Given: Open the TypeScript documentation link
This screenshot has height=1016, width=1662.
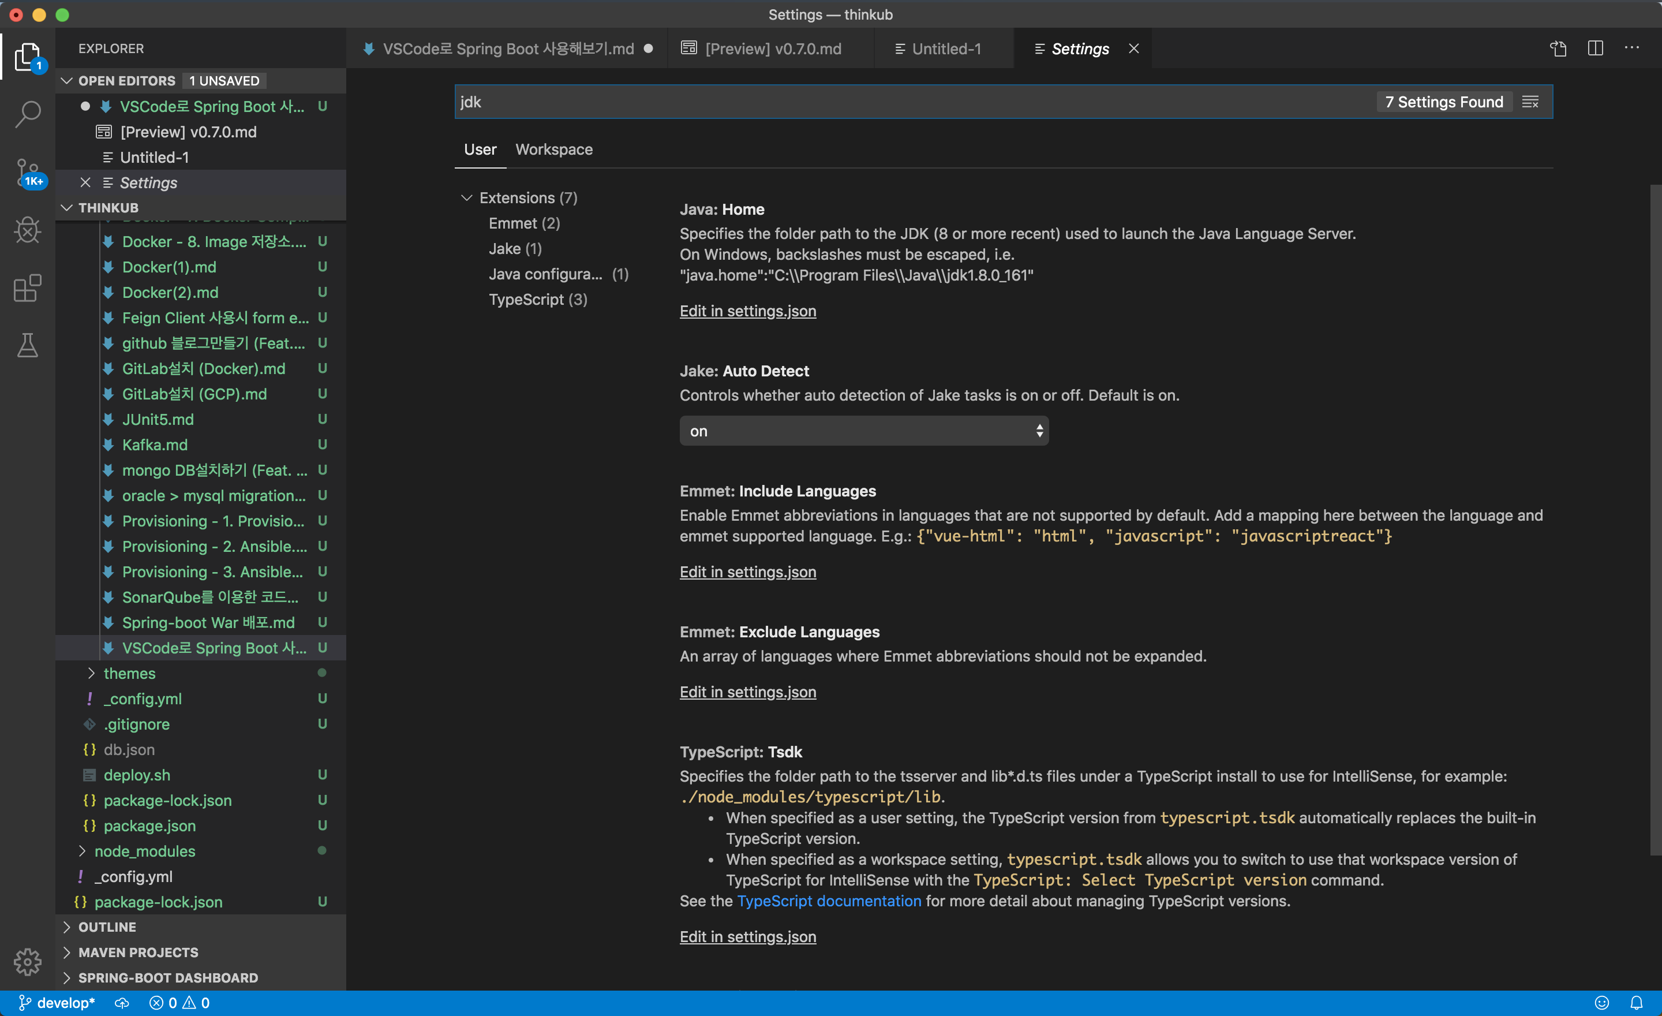Looking at the screenshot, I should click(x=829, y=901).
